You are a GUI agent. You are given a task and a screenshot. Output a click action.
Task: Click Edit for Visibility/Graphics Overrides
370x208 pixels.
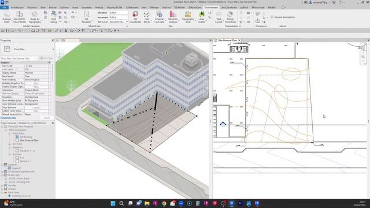click(x=36, y=83)
